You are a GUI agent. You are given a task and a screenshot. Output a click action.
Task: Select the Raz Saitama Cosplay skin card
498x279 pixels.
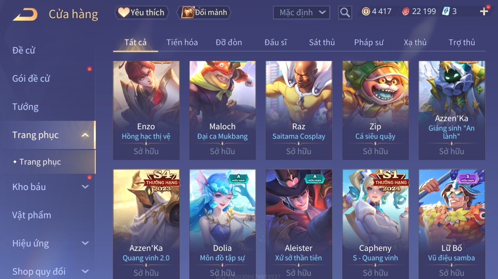pos(299,110)
